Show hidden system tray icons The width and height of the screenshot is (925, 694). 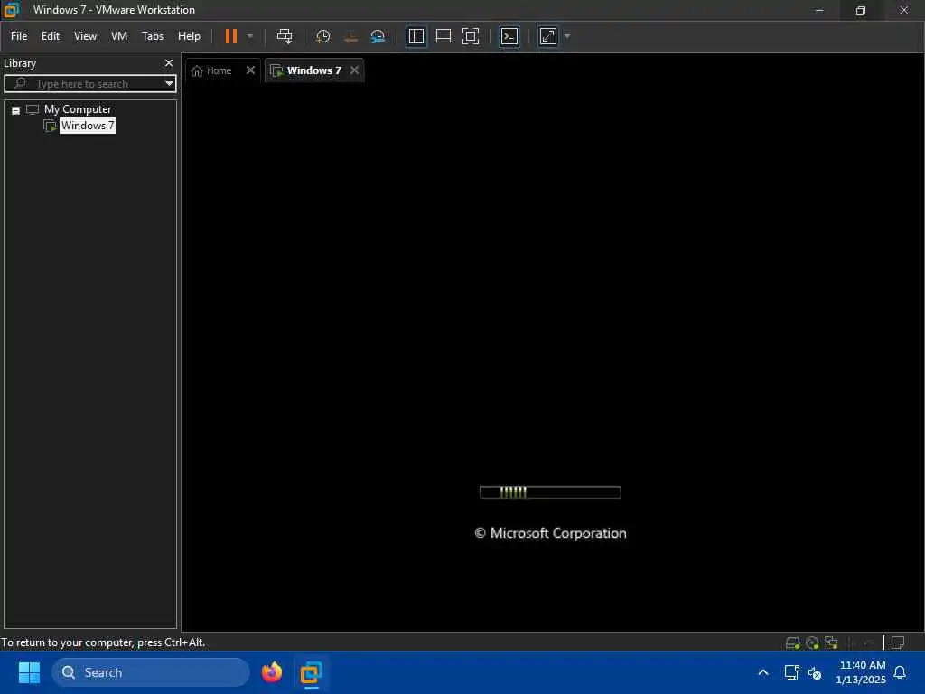(x=762, y=672)
